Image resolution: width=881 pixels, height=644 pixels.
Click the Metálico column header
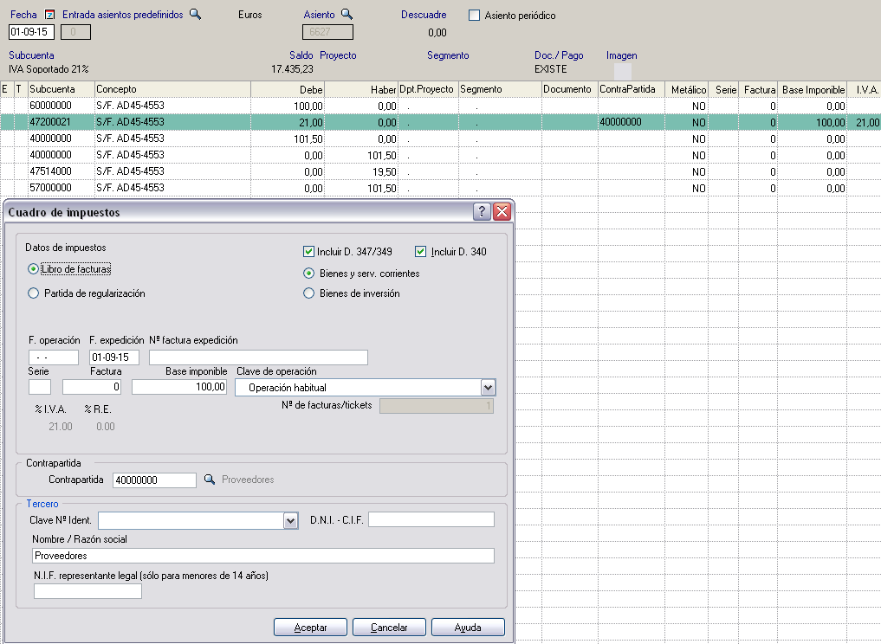tap(687, 89)
